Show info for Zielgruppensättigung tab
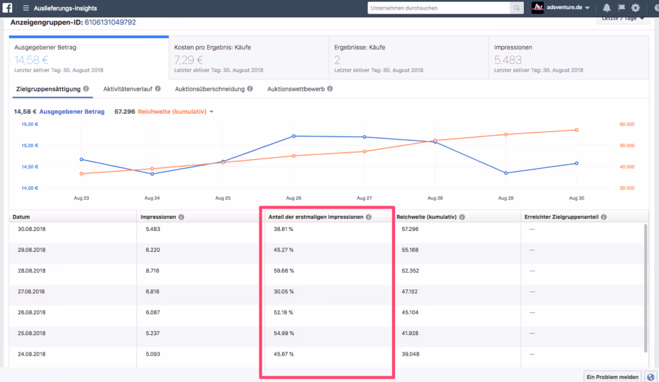Screen dimensions: 659x382 pyautogui.click(x=86, y=89)
